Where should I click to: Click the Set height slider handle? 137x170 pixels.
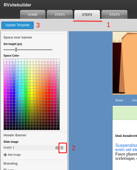click(16, 50)
